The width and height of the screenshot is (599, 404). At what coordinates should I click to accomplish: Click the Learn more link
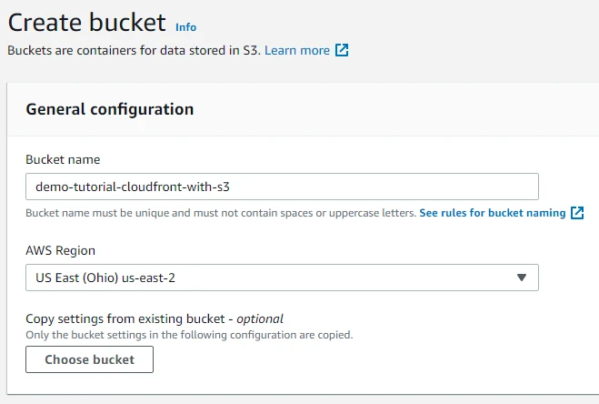[297, 51]
